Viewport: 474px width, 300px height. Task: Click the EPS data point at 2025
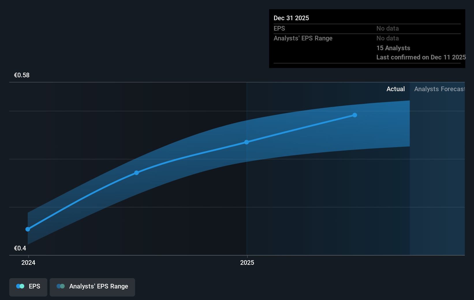tap(247, 142)
